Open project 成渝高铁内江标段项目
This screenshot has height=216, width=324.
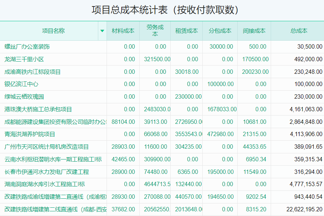(32, 72)
